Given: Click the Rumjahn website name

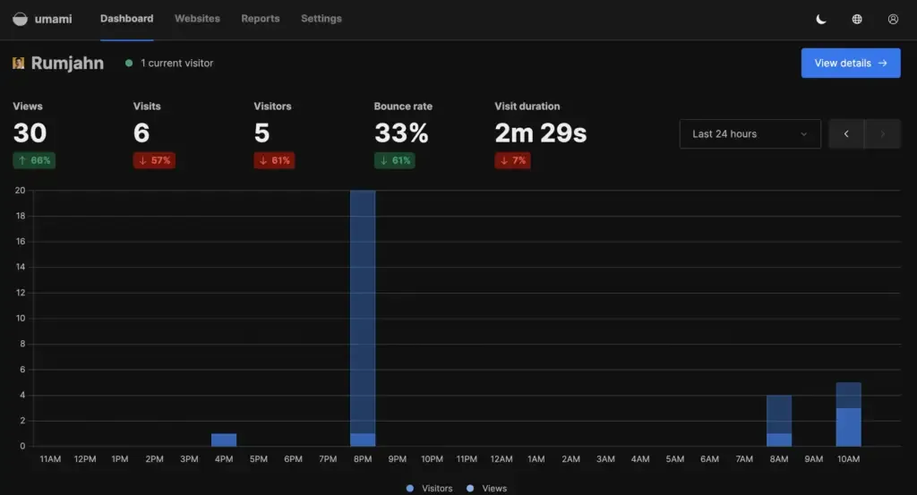Looking at the screenshot, I should pos(67,64).
